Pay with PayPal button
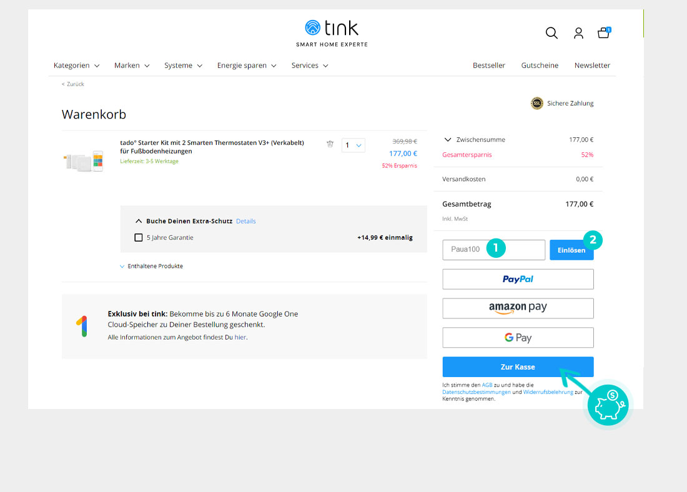 [x=518, y=279]
